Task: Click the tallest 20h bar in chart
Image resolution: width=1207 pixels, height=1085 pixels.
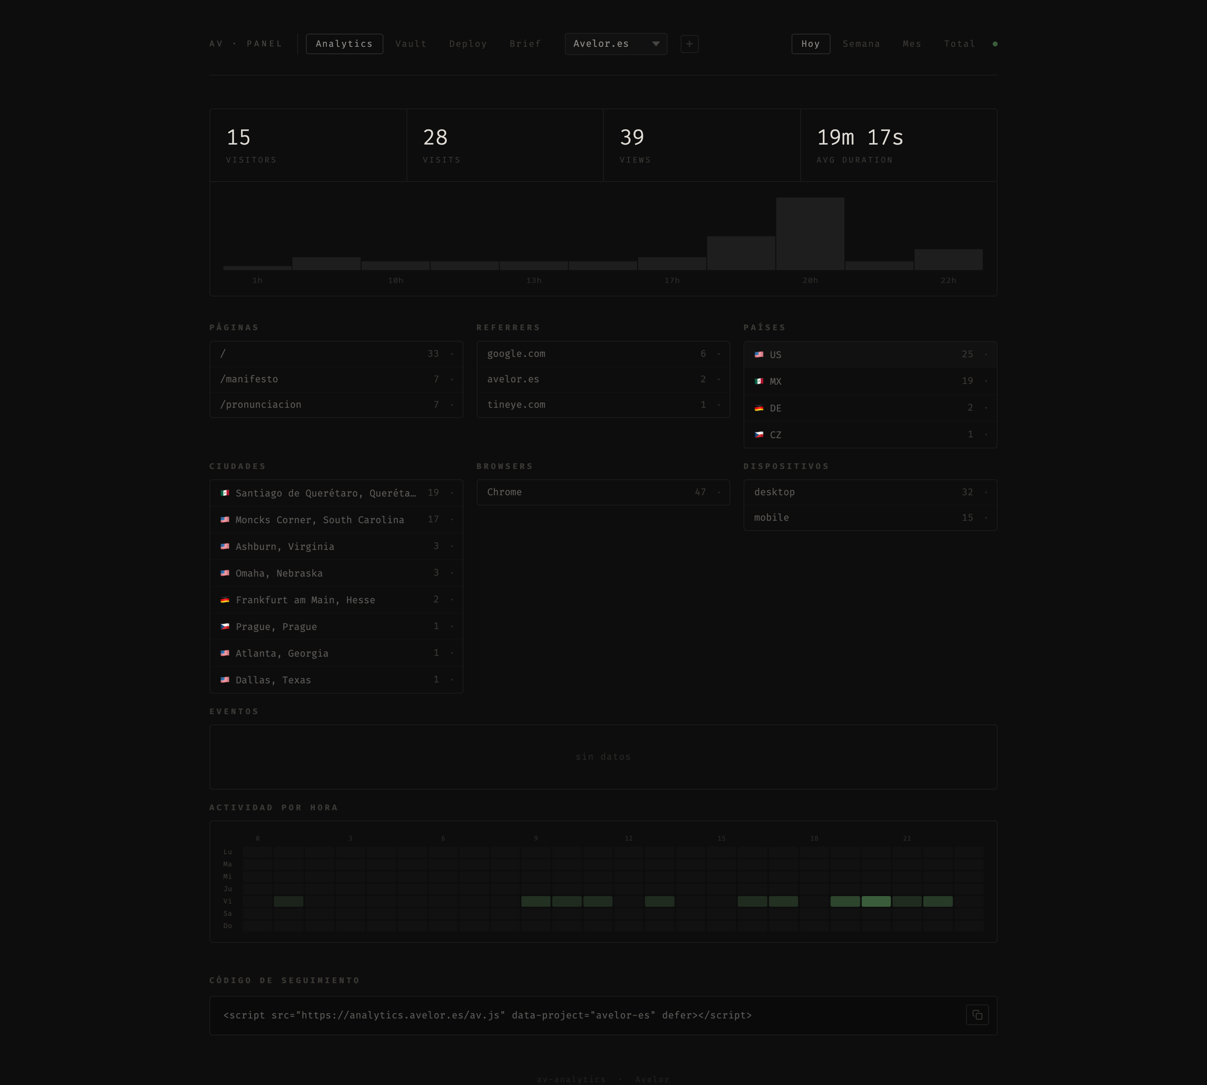Action: point(810,234)
